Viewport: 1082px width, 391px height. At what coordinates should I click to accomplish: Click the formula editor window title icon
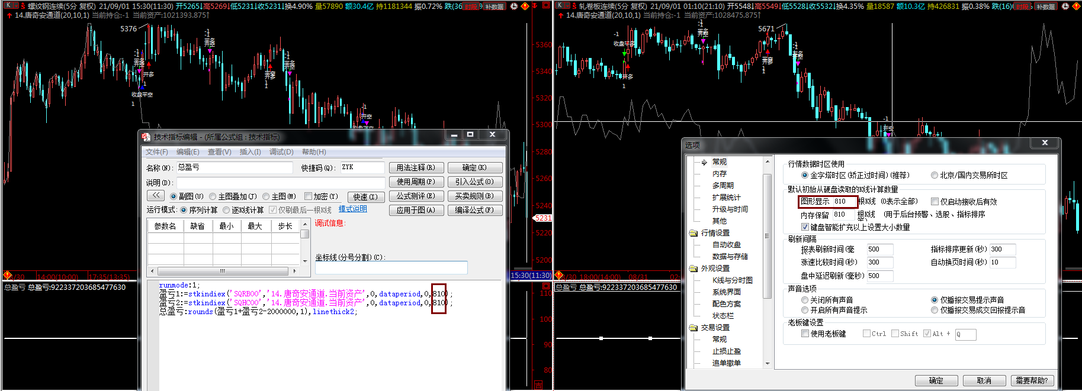coord(146,137)
